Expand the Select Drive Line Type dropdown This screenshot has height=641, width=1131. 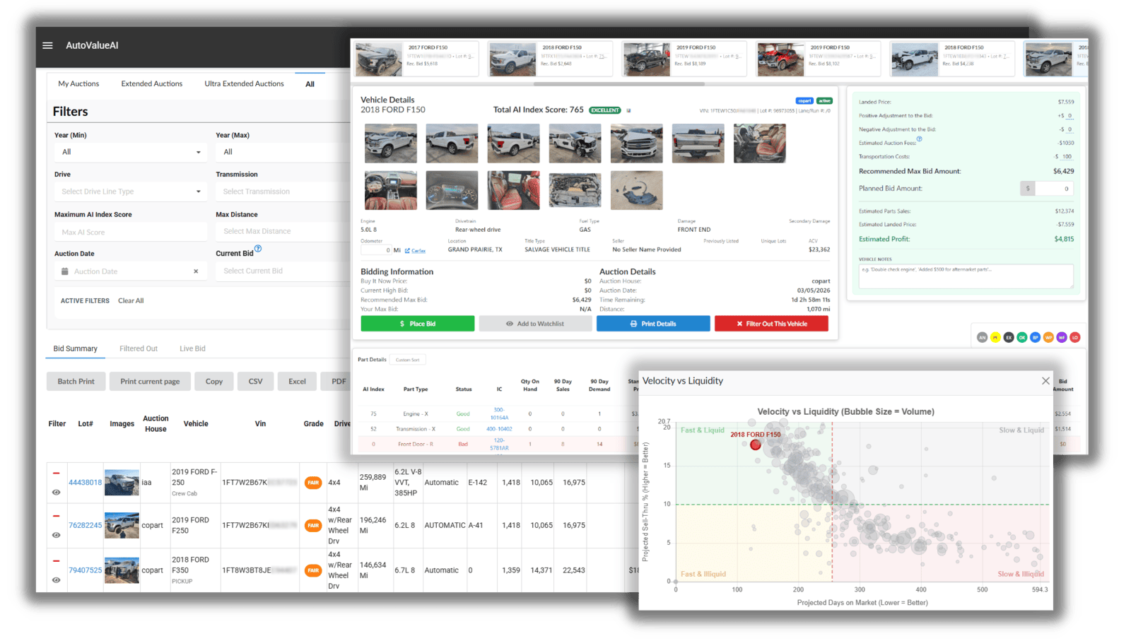point(130,192)
